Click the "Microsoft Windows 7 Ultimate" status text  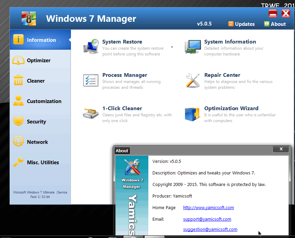click(40, 194)
